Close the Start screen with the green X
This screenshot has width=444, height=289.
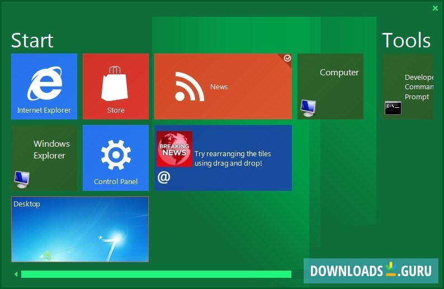pyautogui.click(x=435, y=8)
